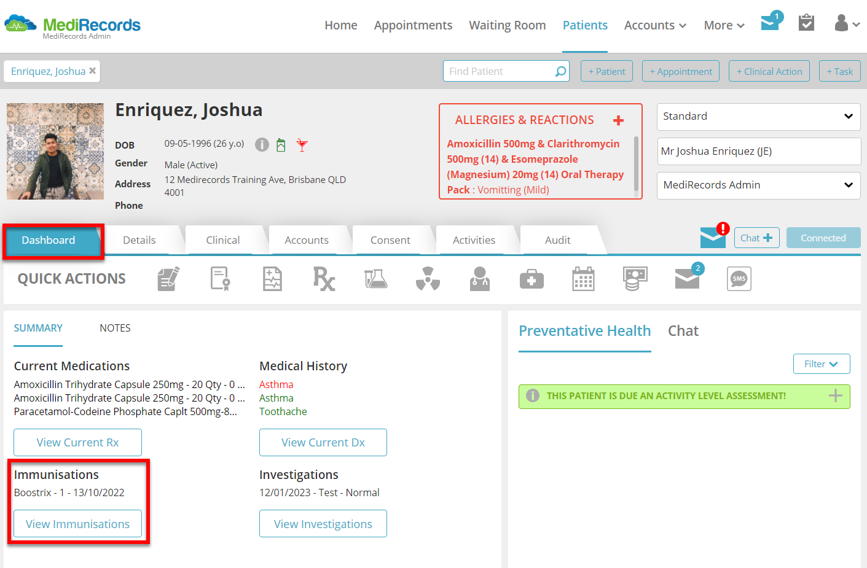Open the user profile menu icon
Screen dimensions: 867x568
[847, 23]
